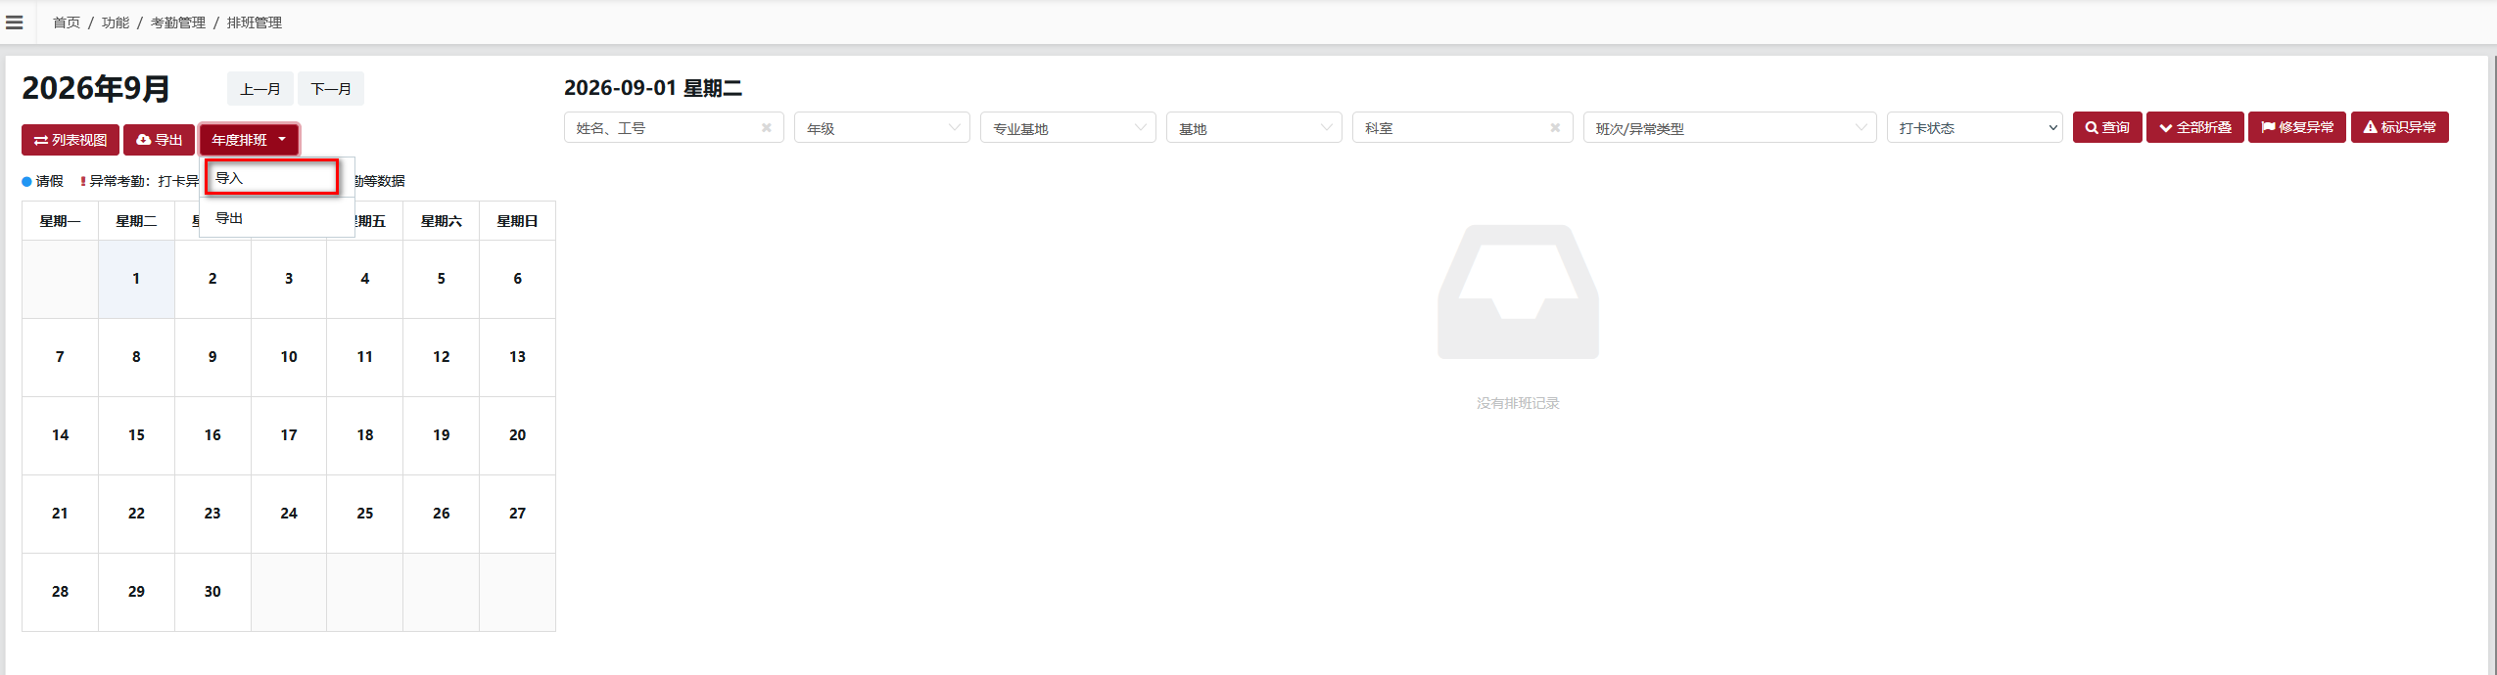Select calendar day 28
The width and height of the screenshot is (2497, 675).
coord(60,592)
